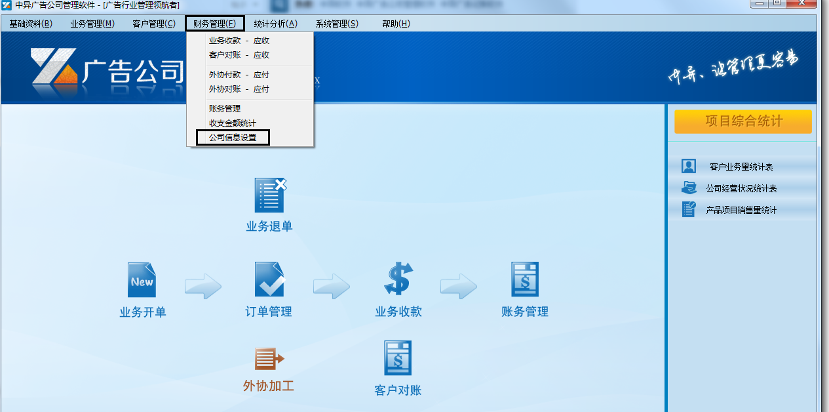
Task: Click the 业务开单 label
Action: (143, 312)
